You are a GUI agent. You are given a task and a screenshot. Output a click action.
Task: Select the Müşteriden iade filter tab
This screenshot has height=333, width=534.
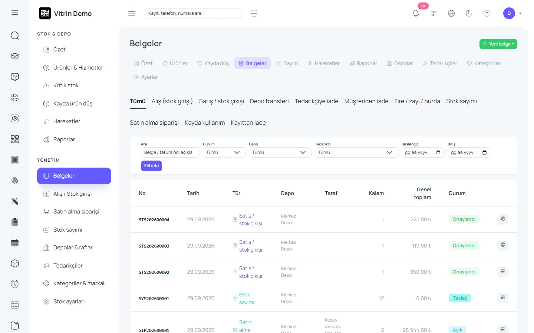click(366, 101)
